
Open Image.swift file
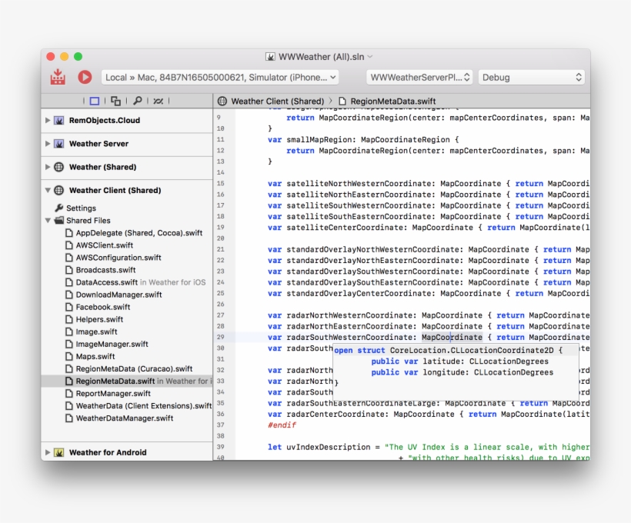pos(97,332)
